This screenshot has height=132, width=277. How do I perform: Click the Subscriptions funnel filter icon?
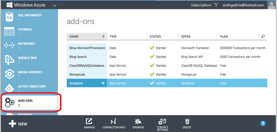[x=216, y=5]
